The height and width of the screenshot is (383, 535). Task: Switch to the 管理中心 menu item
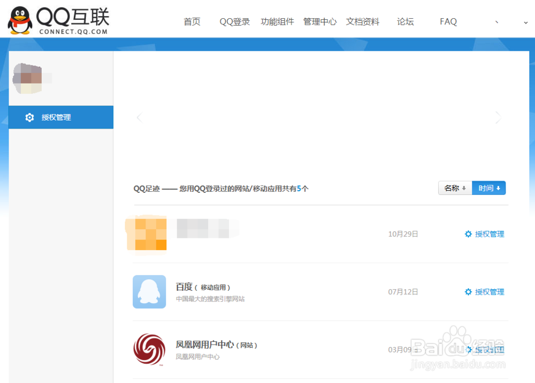tap(319, 21)
